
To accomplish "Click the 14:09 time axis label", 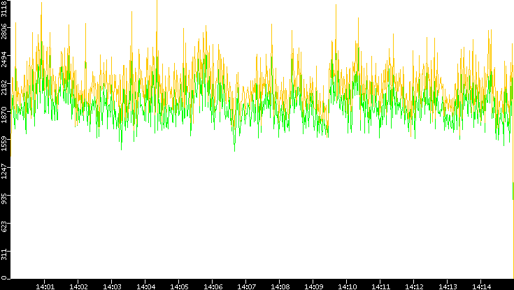I will pyautogui.click(x=314, y=287).
